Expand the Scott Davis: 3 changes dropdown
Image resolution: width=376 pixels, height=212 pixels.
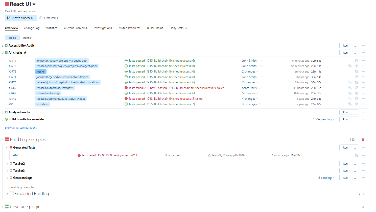(252, 88)
